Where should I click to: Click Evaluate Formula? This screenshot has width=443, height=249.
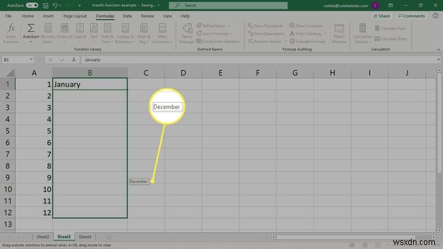pos(307,42)
